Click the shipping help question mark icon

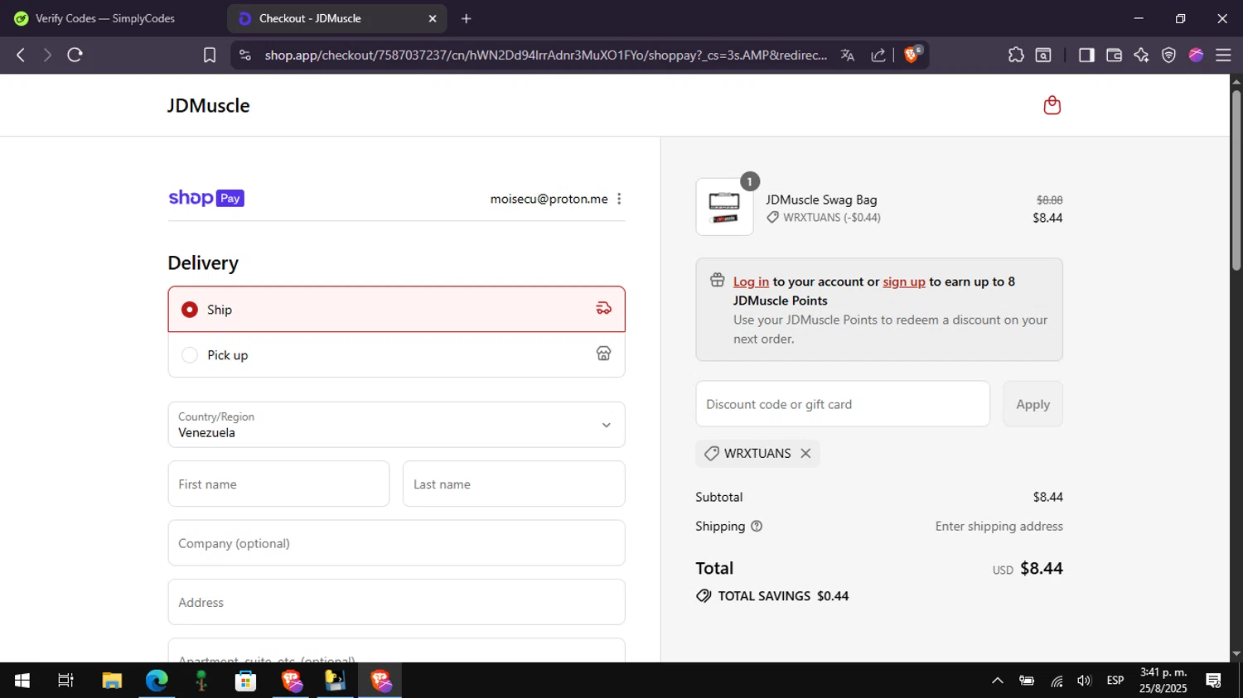click(x=757, y=526)
